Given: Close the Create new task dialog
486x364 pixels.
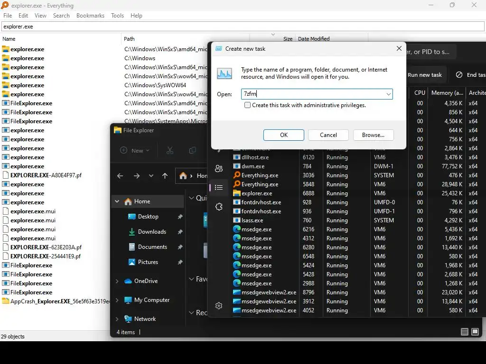Looking at the screenshot, I should coord(399,49).
